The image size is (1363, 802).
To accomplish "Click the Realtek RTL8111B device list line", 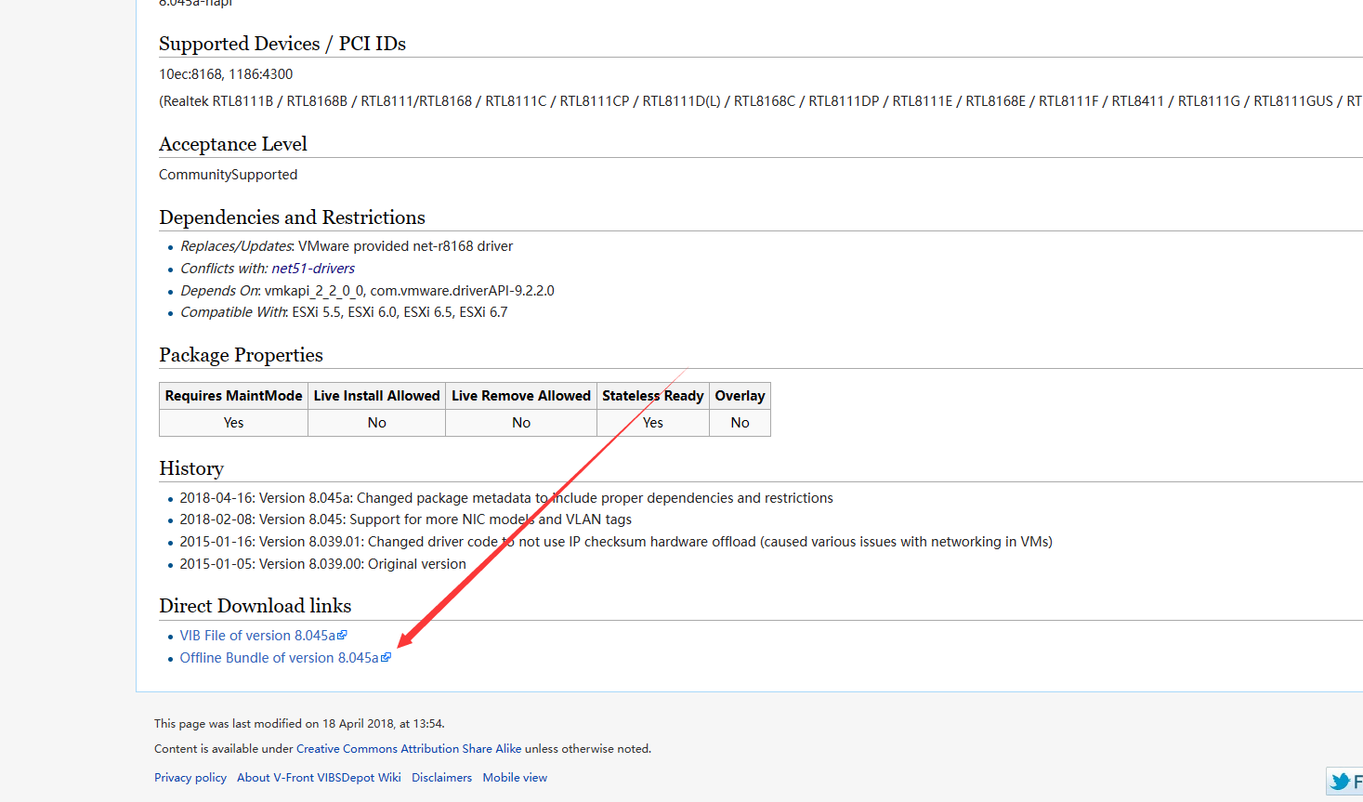I will [x=760, y=101].
